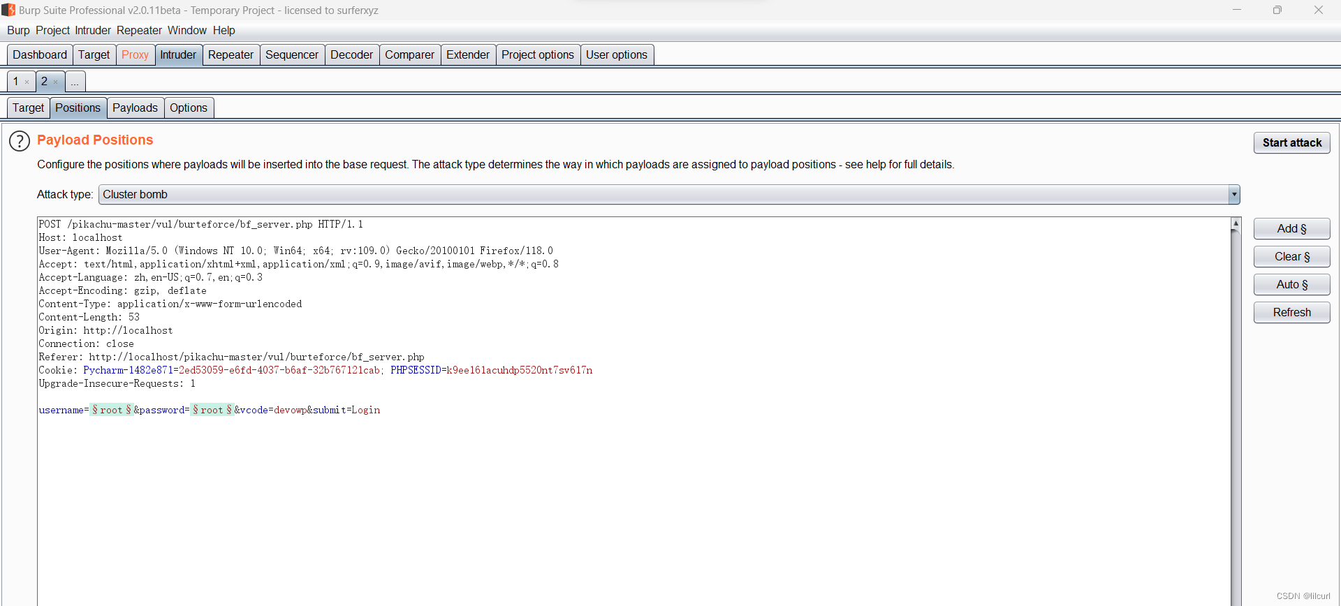This screenshot has height=606, width=1341.
Task: Click the request editor vertical scrollbar track
Action: (x=1236, y=419)
